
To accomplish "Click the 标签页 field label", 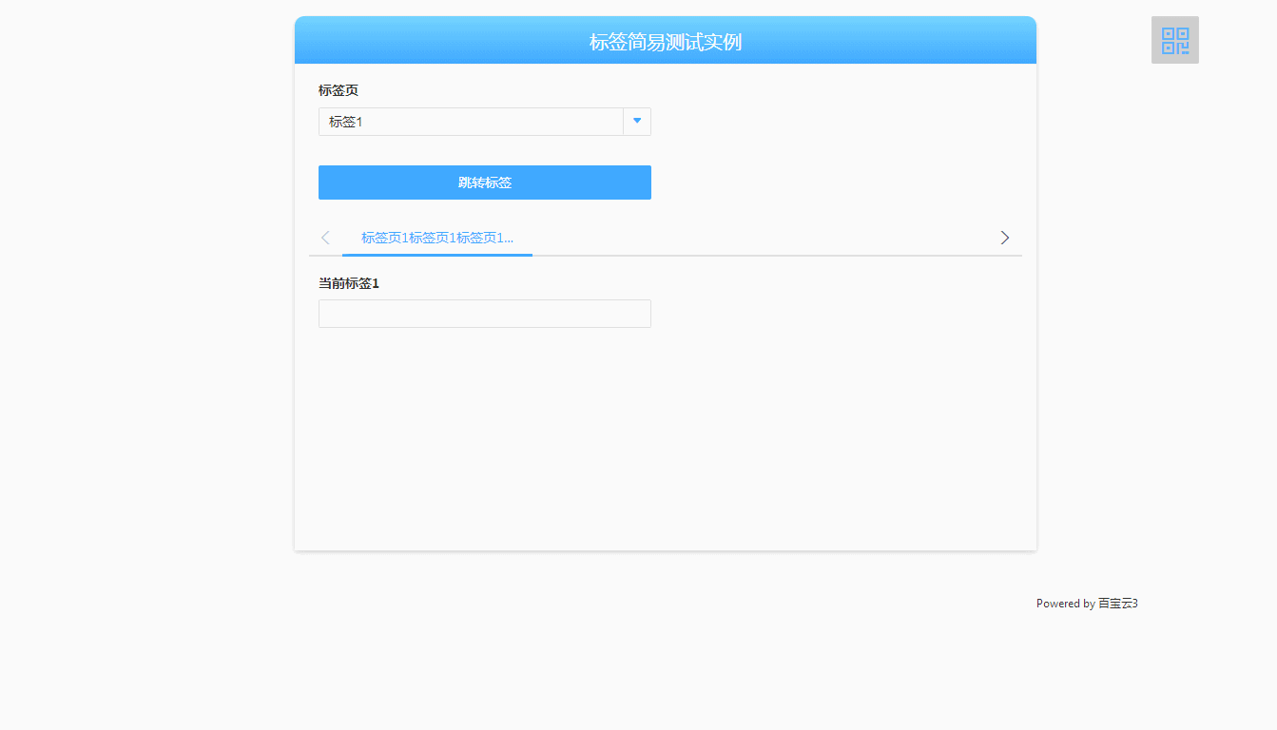I will point(339,90).
